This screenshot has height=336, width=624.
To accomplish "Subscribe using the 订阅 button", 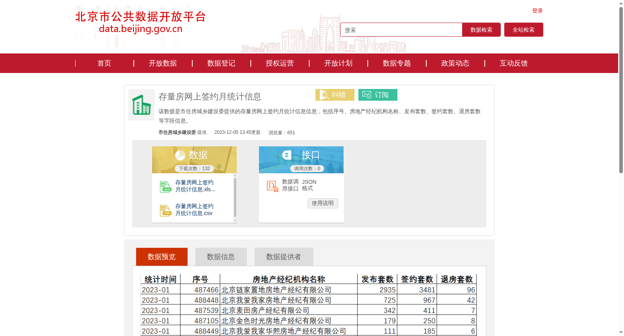I will [378, 95].
